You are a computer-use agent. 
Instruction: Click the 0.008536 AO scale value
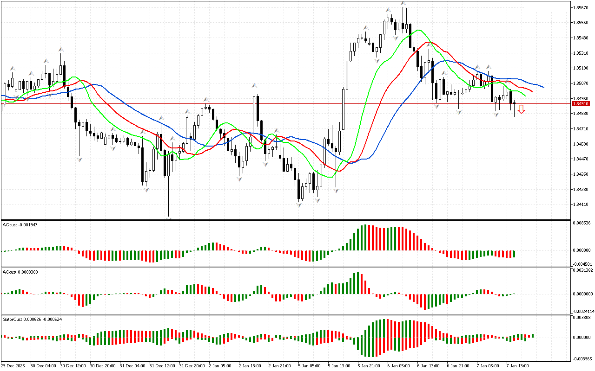582,223
